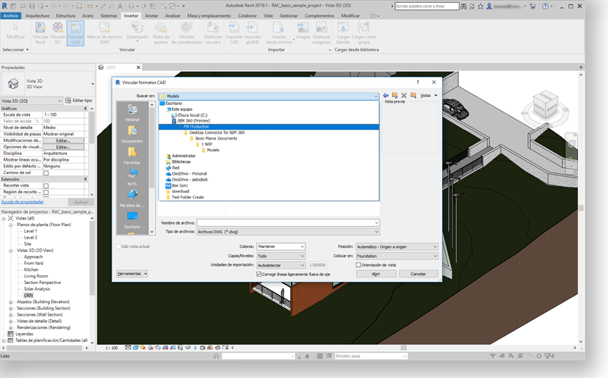Toggle Sólo vista actual checkbox
The height and width of the screenshot is (378, 608).
click(x=119, y=247)
